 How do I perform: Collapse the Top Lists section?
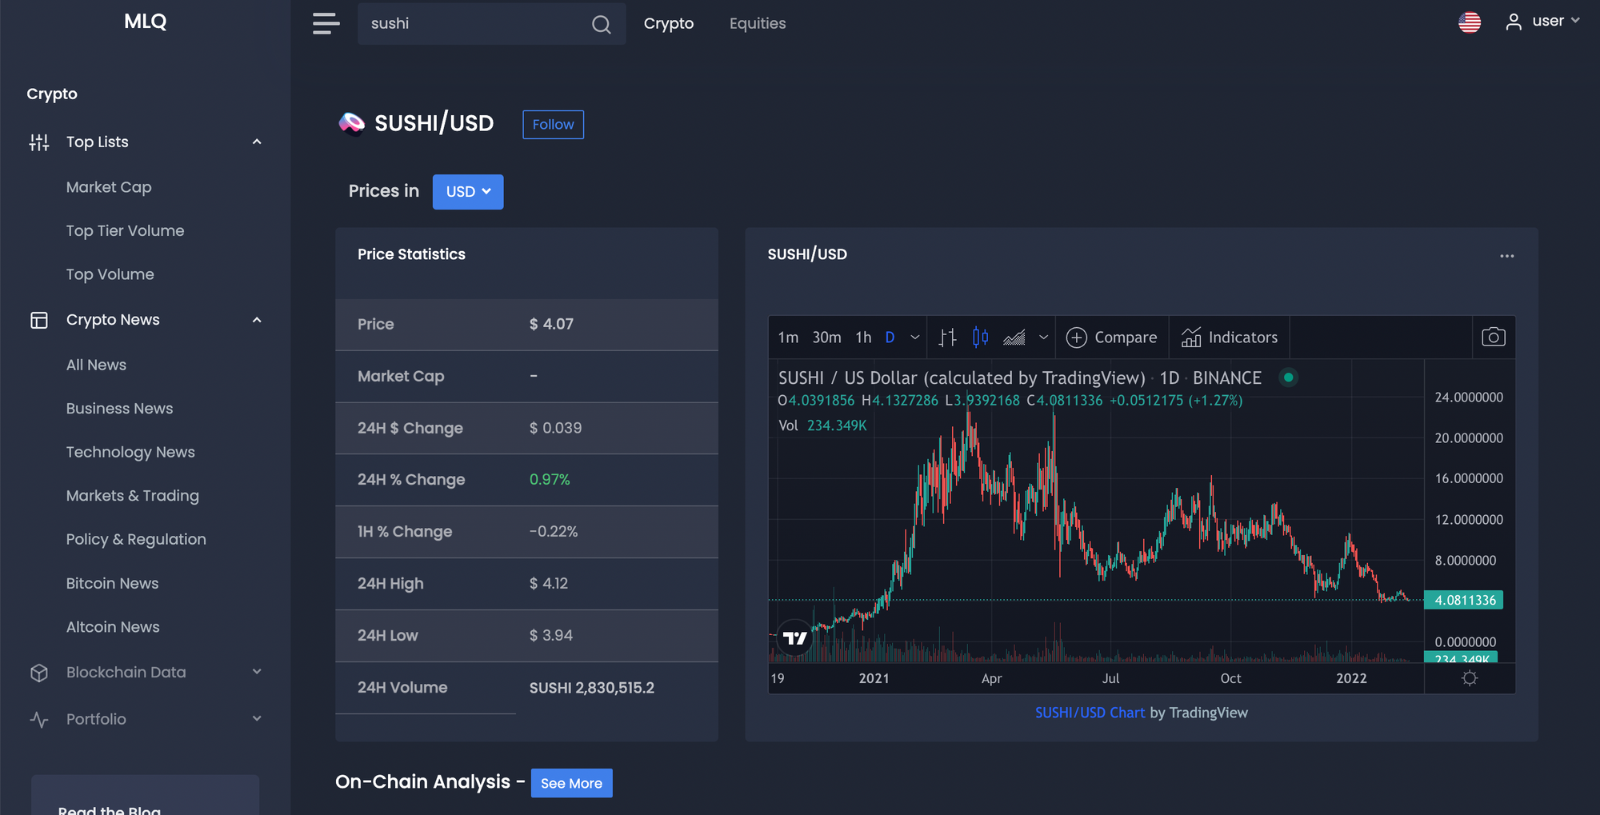point(257,142)
